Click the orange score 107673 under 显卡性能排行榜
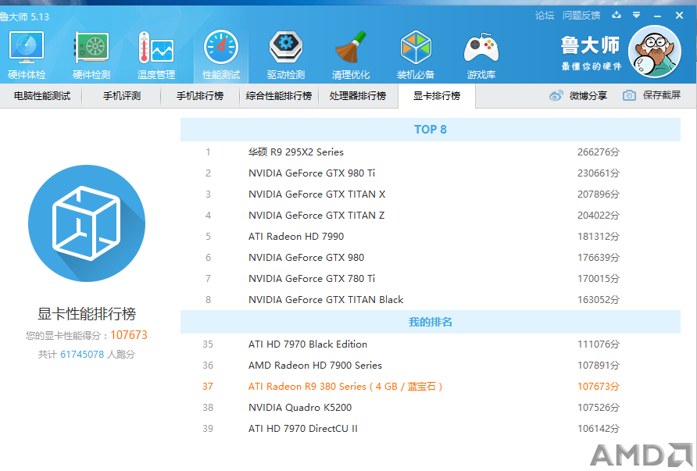Viewport: 697px width, 471px height. pyautogui.click(x=129, y=335)
